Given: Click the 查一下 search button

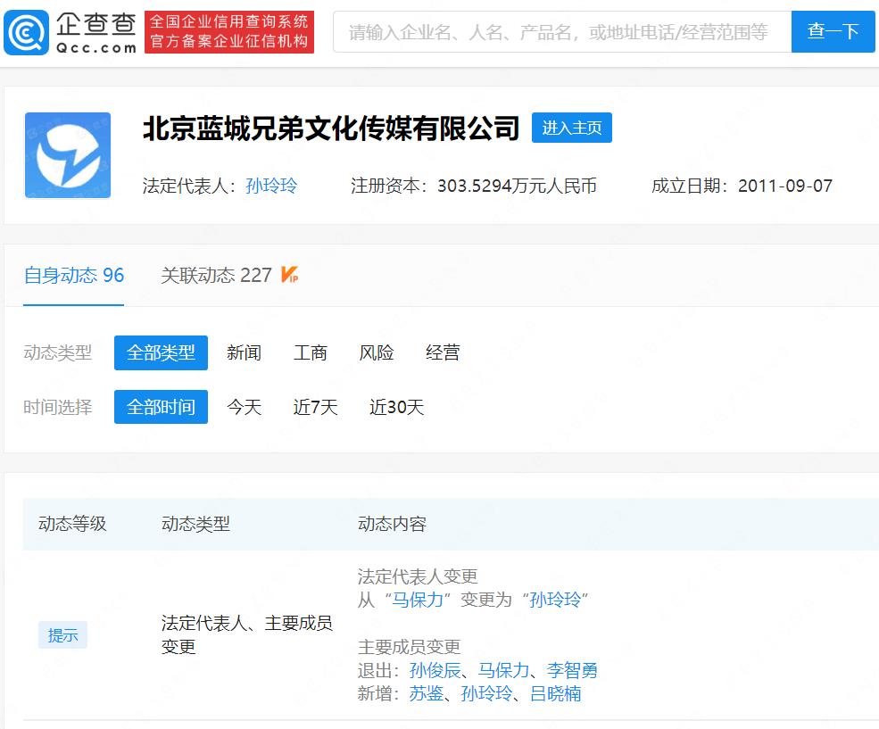Looking at the screenshot, I should [x=833, y=32].
